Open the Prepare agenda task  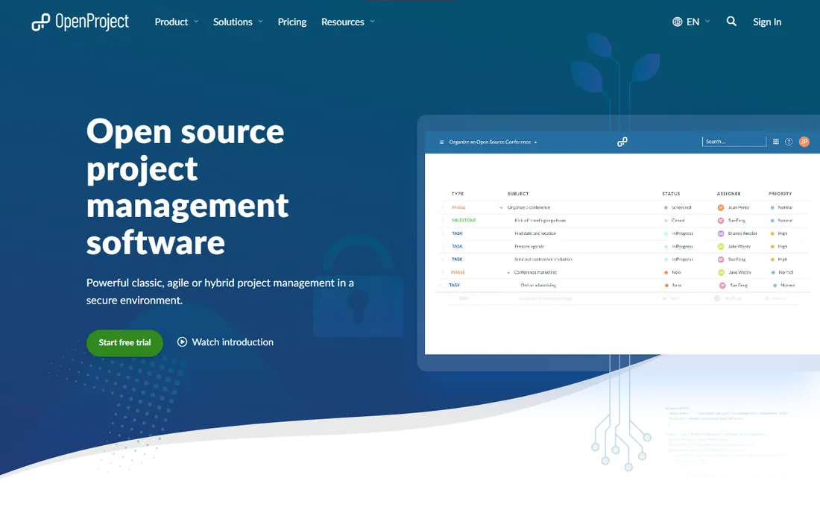pyautogui.click(x=529, y=246)
